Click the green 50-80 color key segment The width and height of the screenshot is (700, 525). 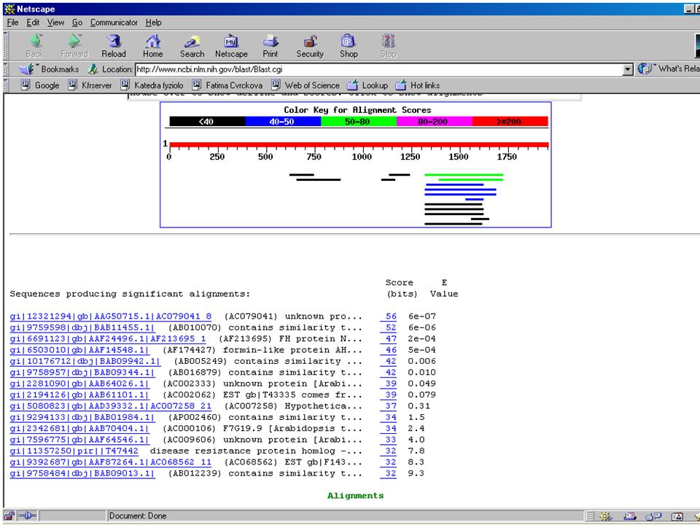[359, 122]
